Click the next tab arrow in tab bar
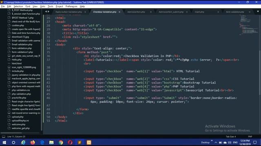 point(49,11)
